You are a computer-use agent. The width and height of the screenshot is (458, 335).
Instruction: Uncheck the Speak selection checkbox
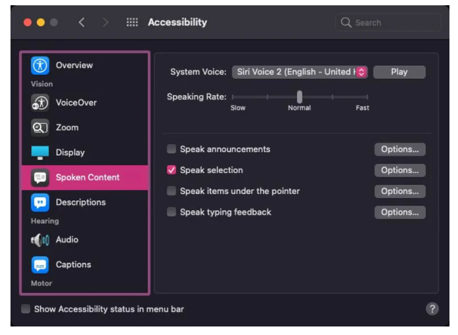point(172,170)
